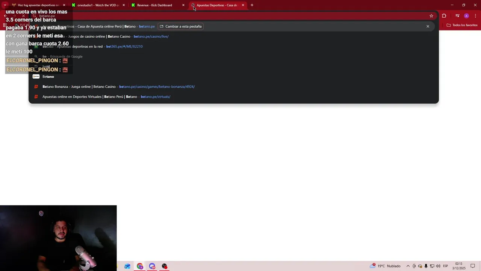Select the Betano search suggestion row
The width and height of the screenshot is (481, 271).
pos(234,77)
